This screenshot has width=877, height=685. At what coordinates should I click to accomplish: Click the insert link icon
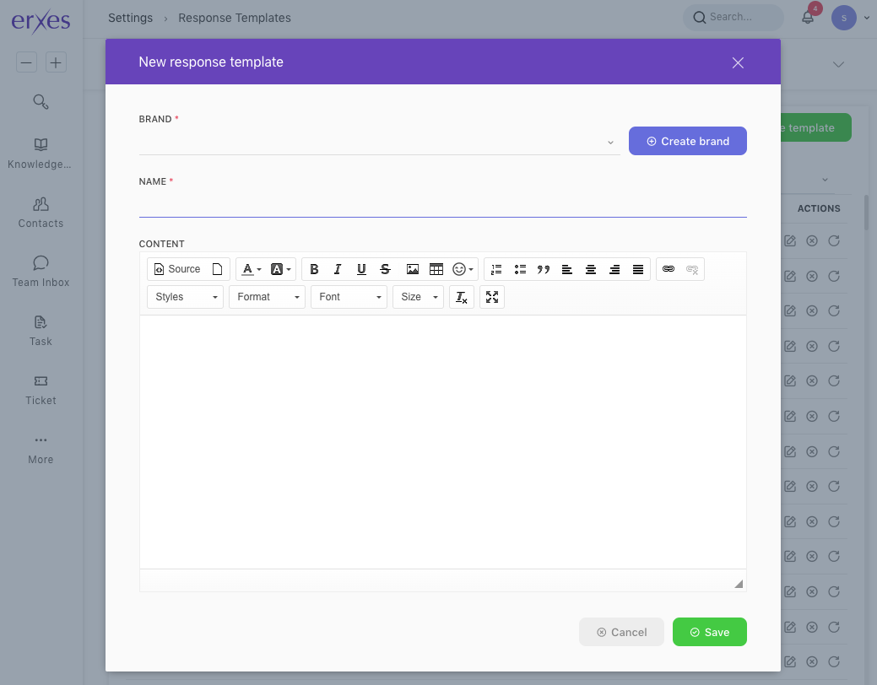[x=669, y=269]
